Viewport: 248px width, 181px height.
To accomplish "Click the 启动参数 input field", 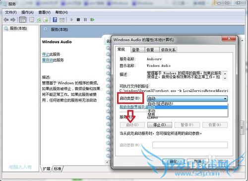I will pyautogui.click(x=190, y=145).
